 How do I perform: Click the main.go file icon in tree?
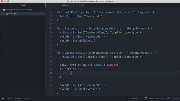[7, 14]
